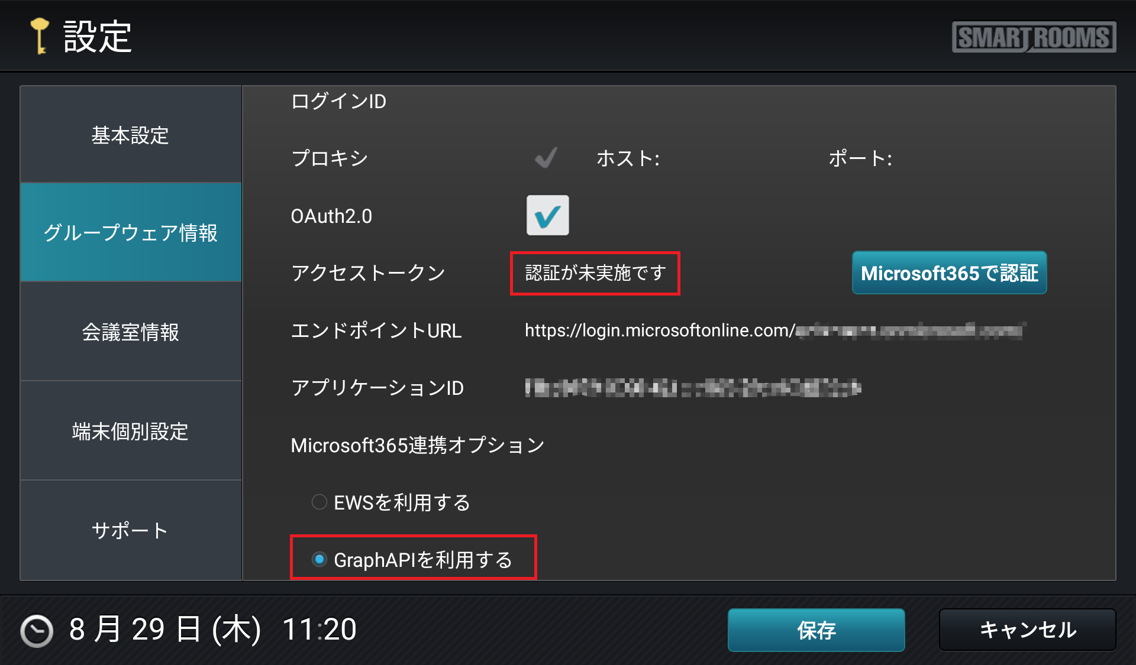Viewport: 1136px width, 665px height.
Task: Click the Microsoft365で認証 button
Action: click(949, 273)
